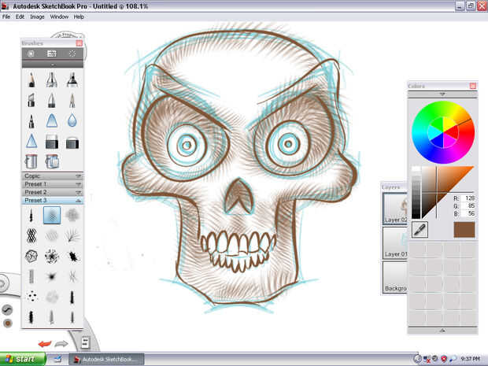Choose the pine needle branch brush
488x366 pixels.
(72, 235)
